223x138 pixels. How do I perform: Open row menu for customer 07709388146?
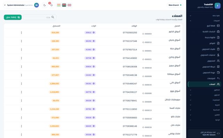(22, 126)
